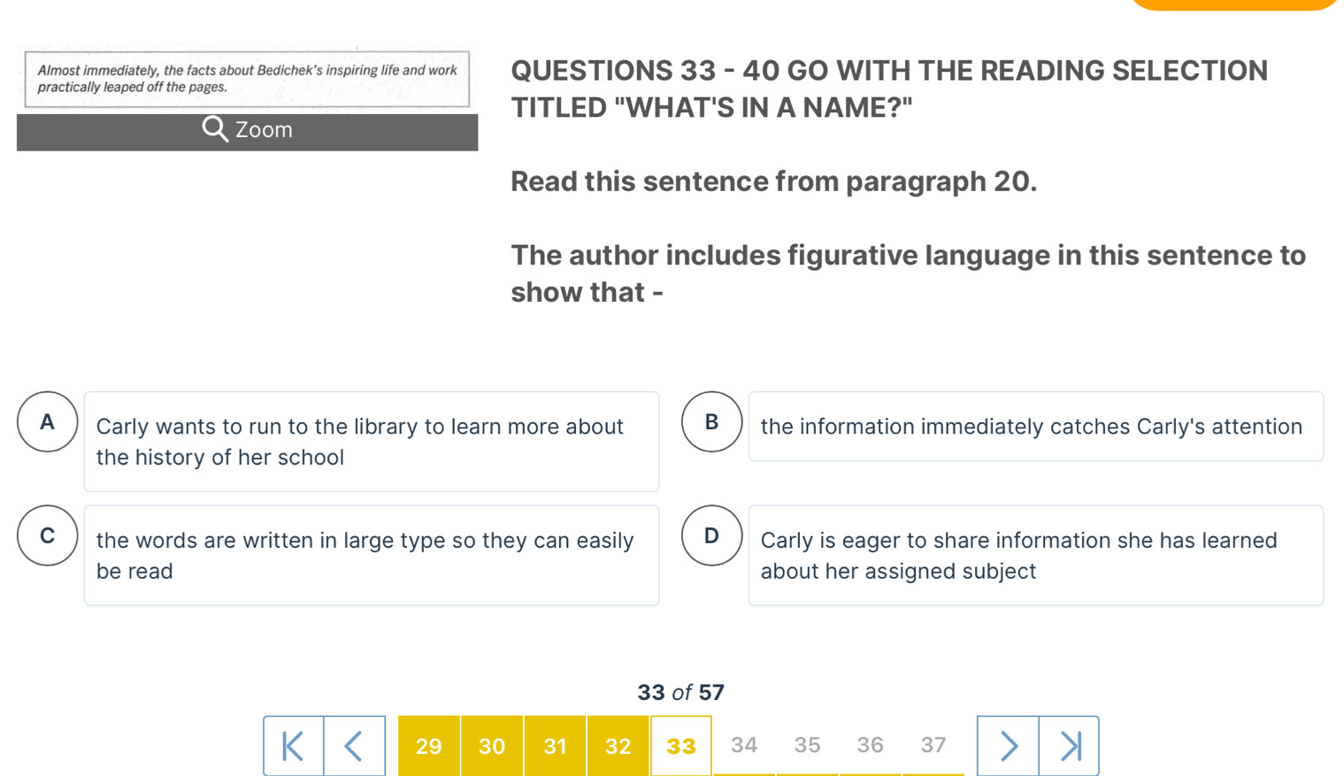The height and width of the screenshot is (776, 1344).
Task: Choose answer about words written in large type
Action: tap(372, 556)
